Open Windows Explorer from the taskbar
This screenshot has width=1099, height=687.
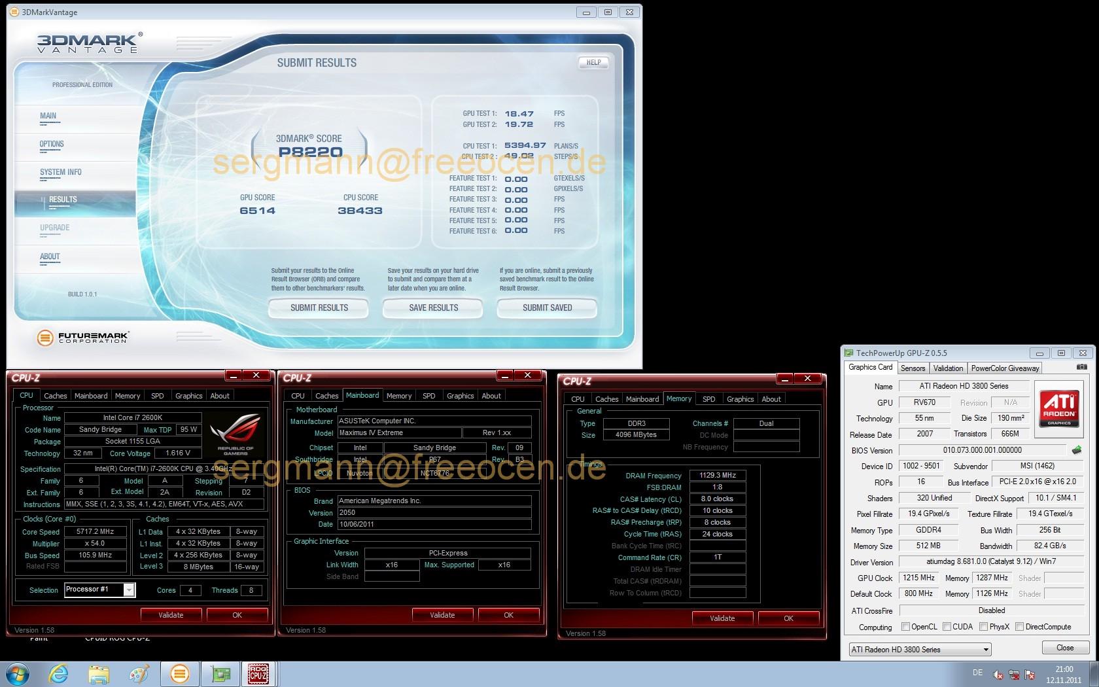99,674
